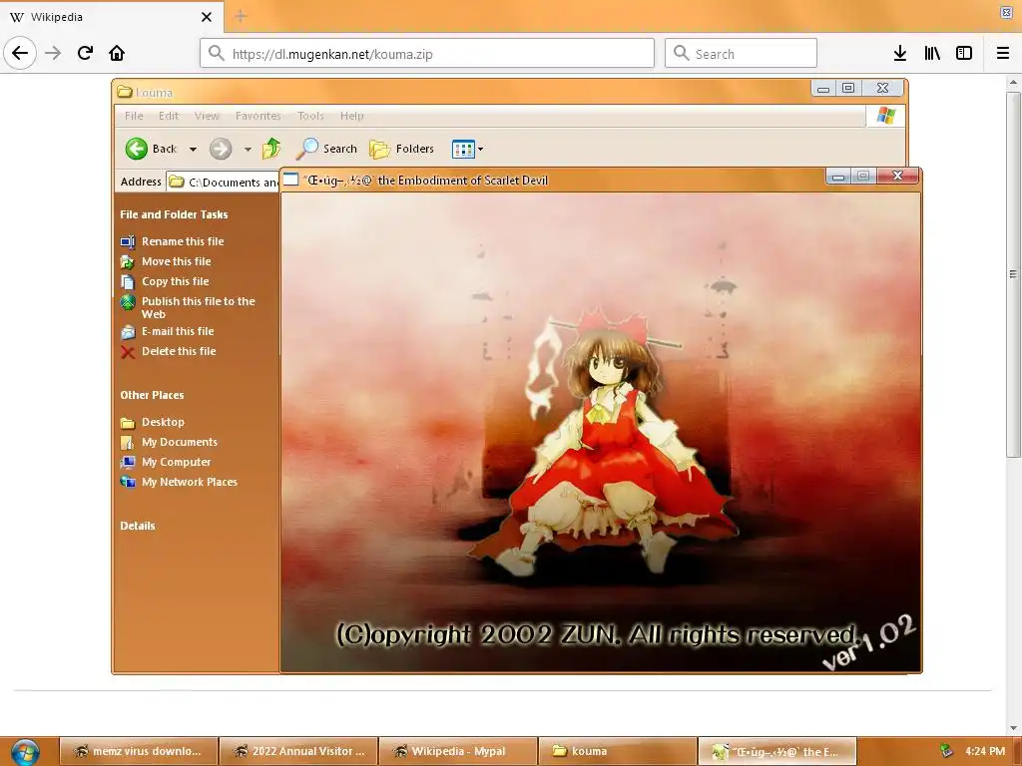
Task: Open a new browser tab
Action: coord(241,16)
